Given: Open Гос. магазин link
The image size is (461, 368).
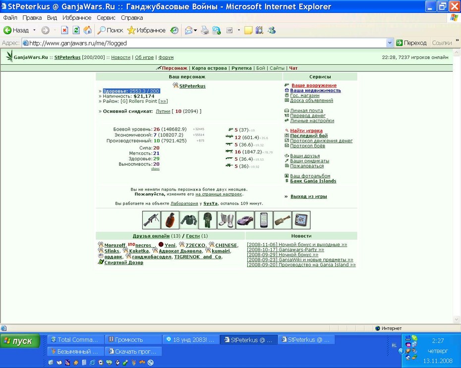Looking at the screenshot, I should click(x=304, y=95).
